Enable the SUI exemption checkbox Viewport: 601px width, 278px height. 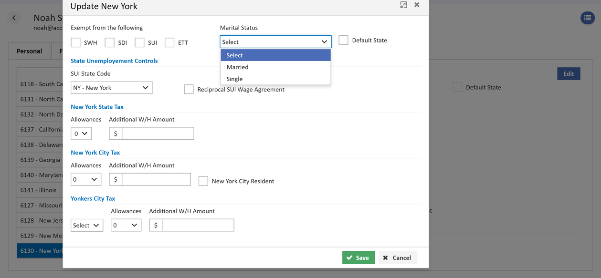coord(139,42)
